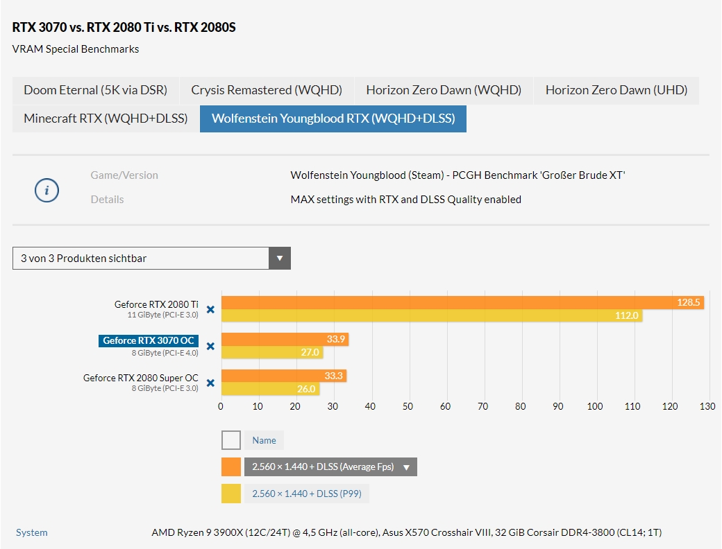Click the yellow P99 legend swatch
The width and height of the screenshot is (722, 549).
231,494
